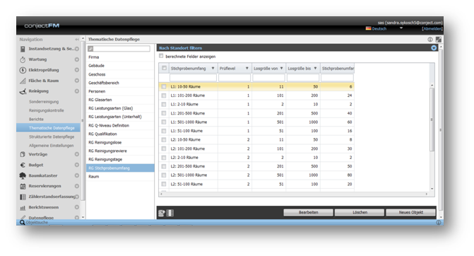Open the Losgröße von column dropdown arrow
474x256 pixels.
click(281, 69)
